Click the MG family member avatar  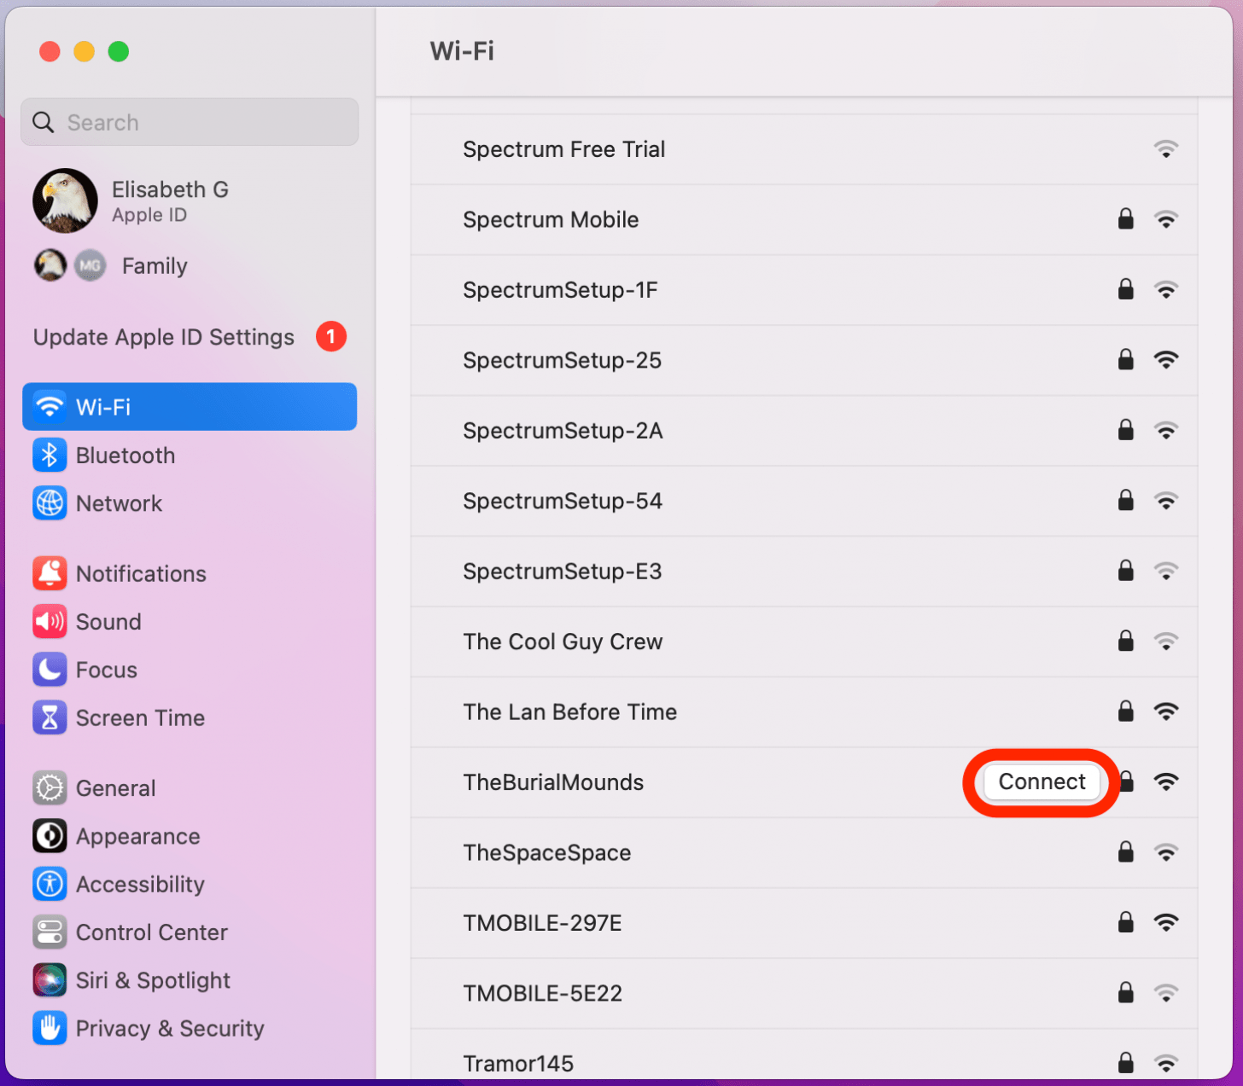coord(90,266)
